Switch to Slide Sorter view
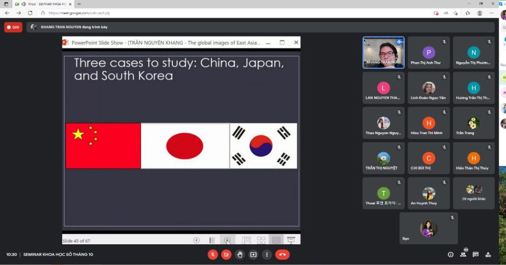 pyautogui.click(x=261, y=240)
